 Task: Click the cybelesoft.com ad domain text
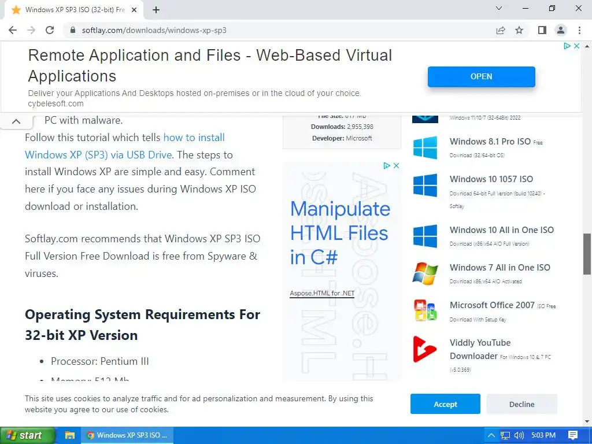[x=55, y=103]
